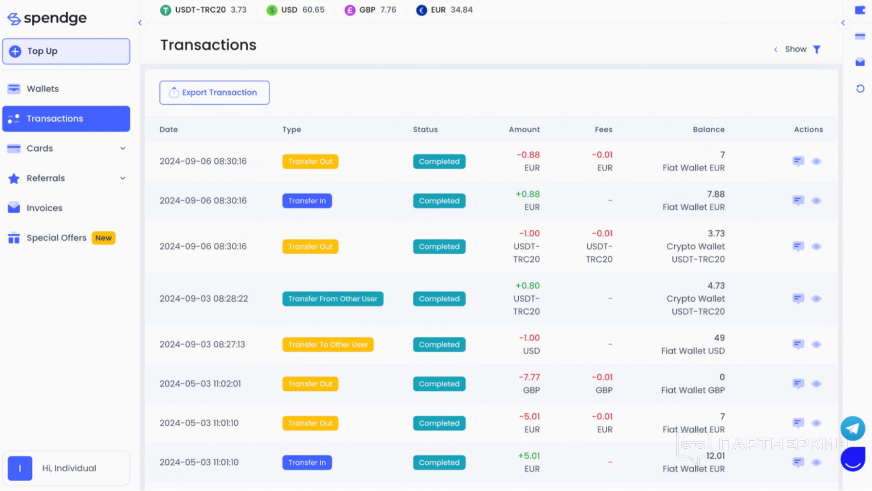Expand the Referrals submenu chevron

pyautogui.click(x=123, y=178)
